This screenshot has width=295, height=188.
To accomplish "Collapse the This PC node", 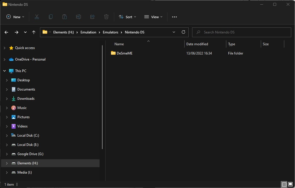I will [x=5, y=71].
